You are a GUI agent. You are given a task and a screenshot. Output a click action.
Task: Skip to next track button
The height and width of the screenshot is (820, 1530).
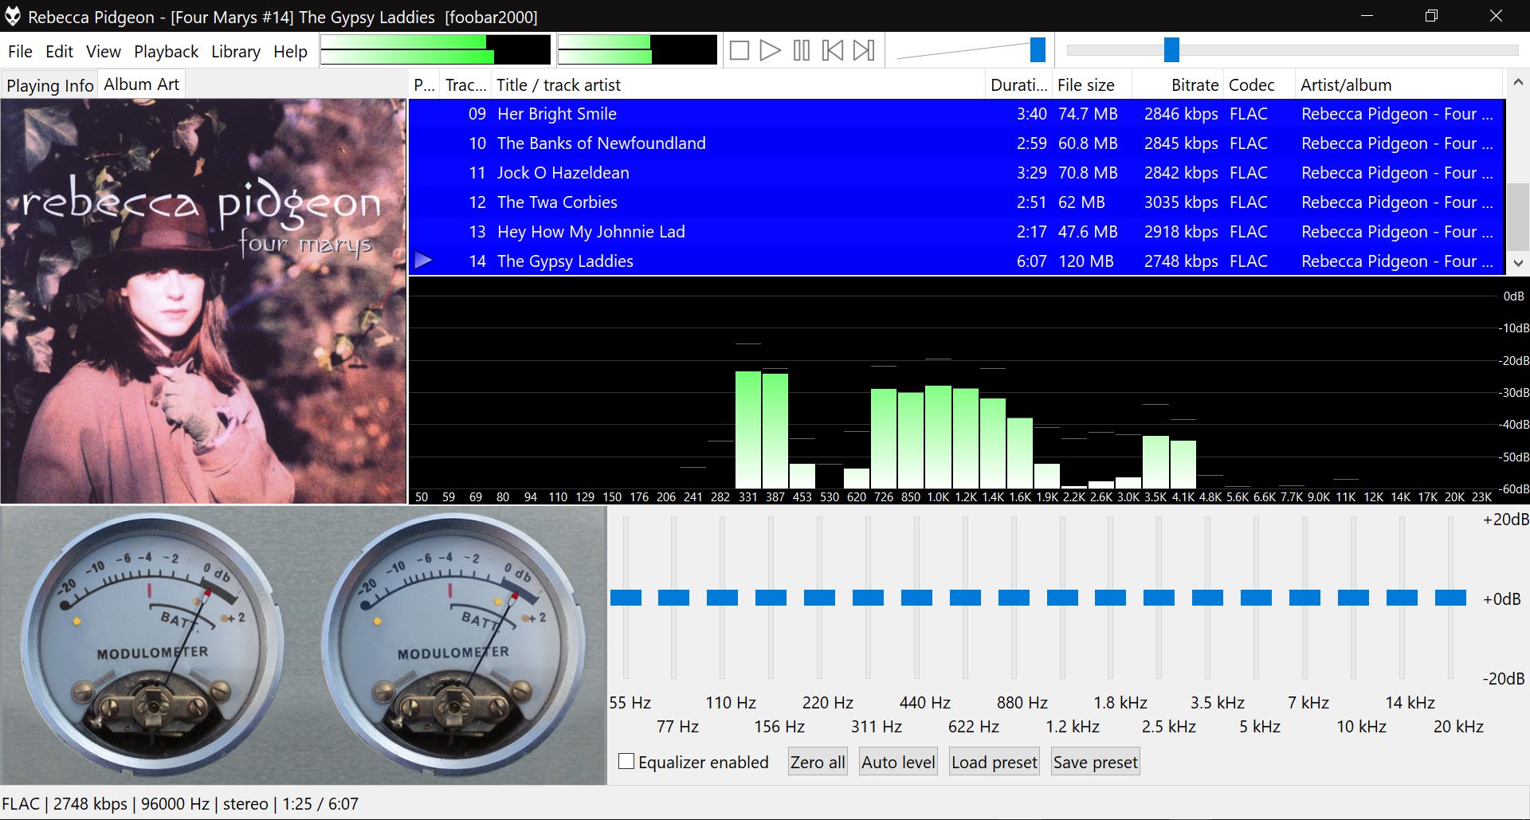pyautogui.click(x=864, y=51)
